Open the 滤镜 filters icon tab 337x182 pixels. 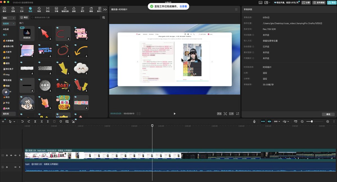tap(74, 10)
